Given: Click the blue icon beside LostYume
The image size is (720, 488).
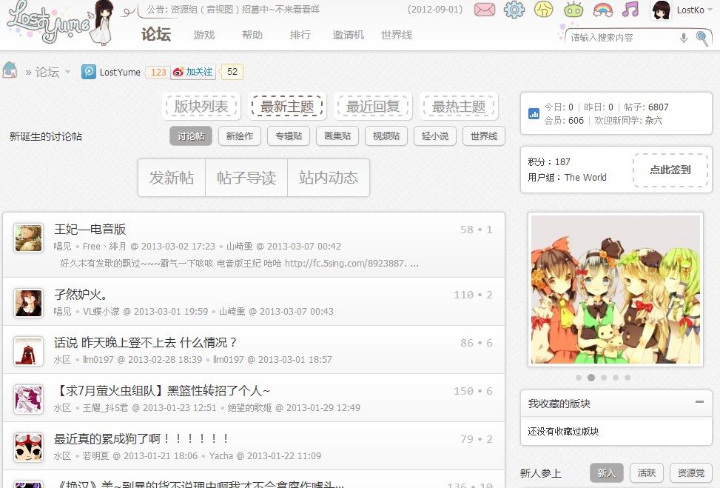Looking at the screenshot, I should [89, 72].
